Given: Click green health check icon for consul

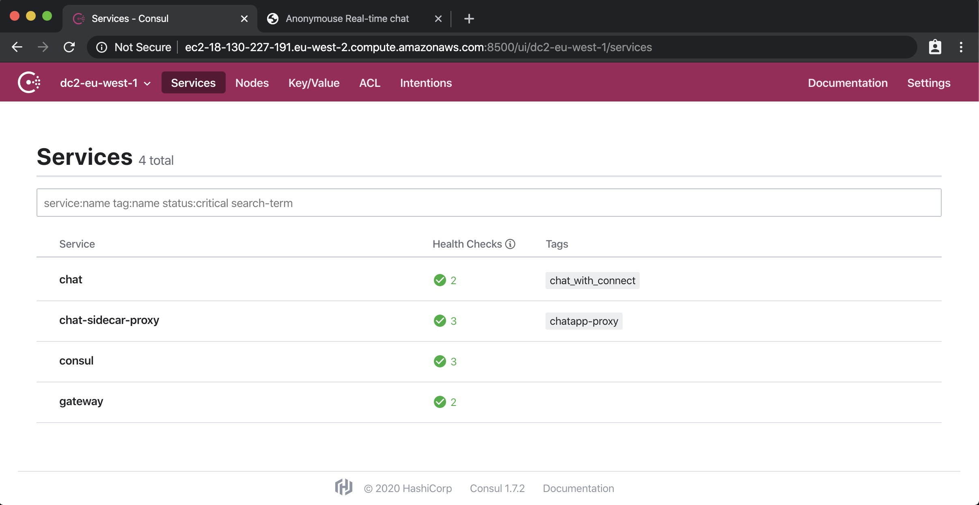Looking at the screenshot, I should coord(440,361).
